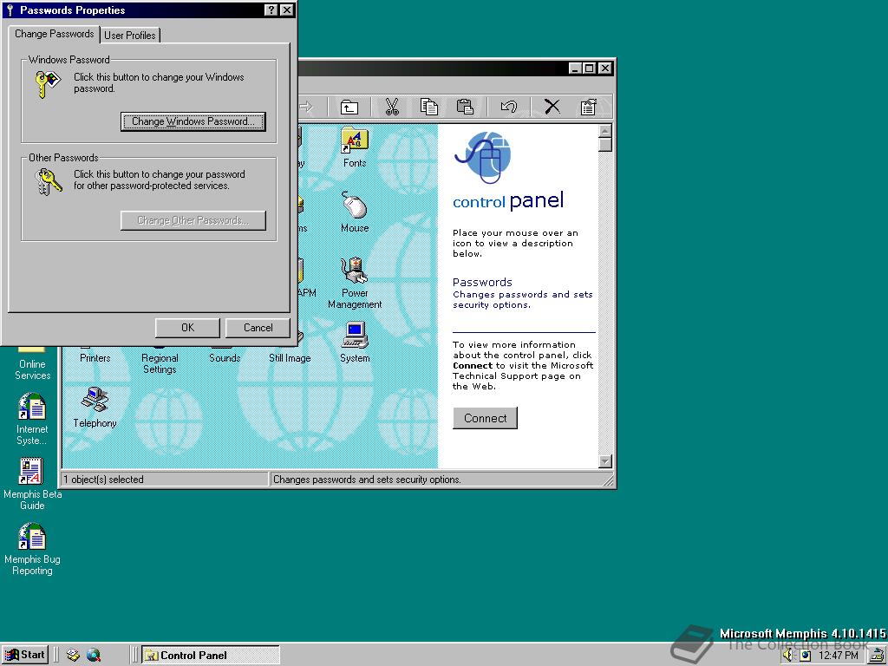Activate the Control Panel taskbar button

pos(211,656)
